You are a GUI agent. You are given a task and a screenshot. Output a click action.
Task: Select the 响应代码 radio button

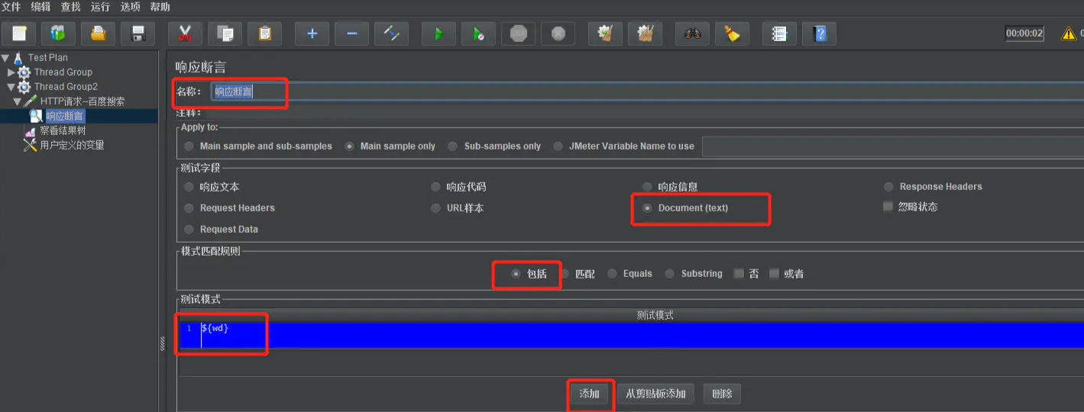tap(436, 187)
